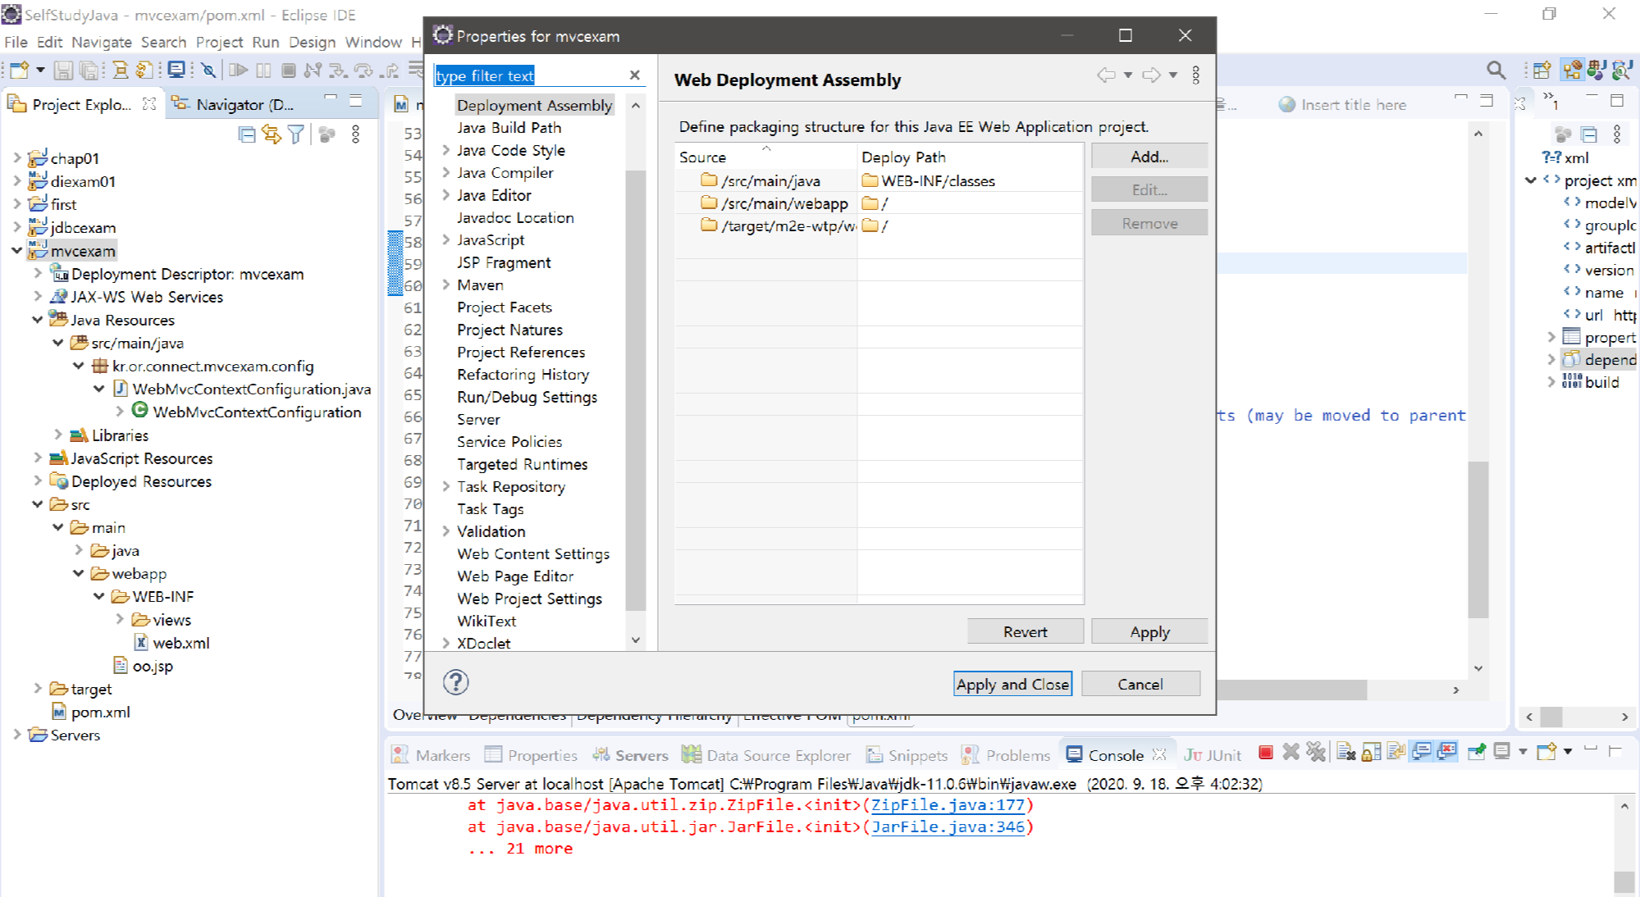The height and width of the screenshot is (897, 1640).
Task: Clear the filter text with X icon
Action: coord(634,75)
